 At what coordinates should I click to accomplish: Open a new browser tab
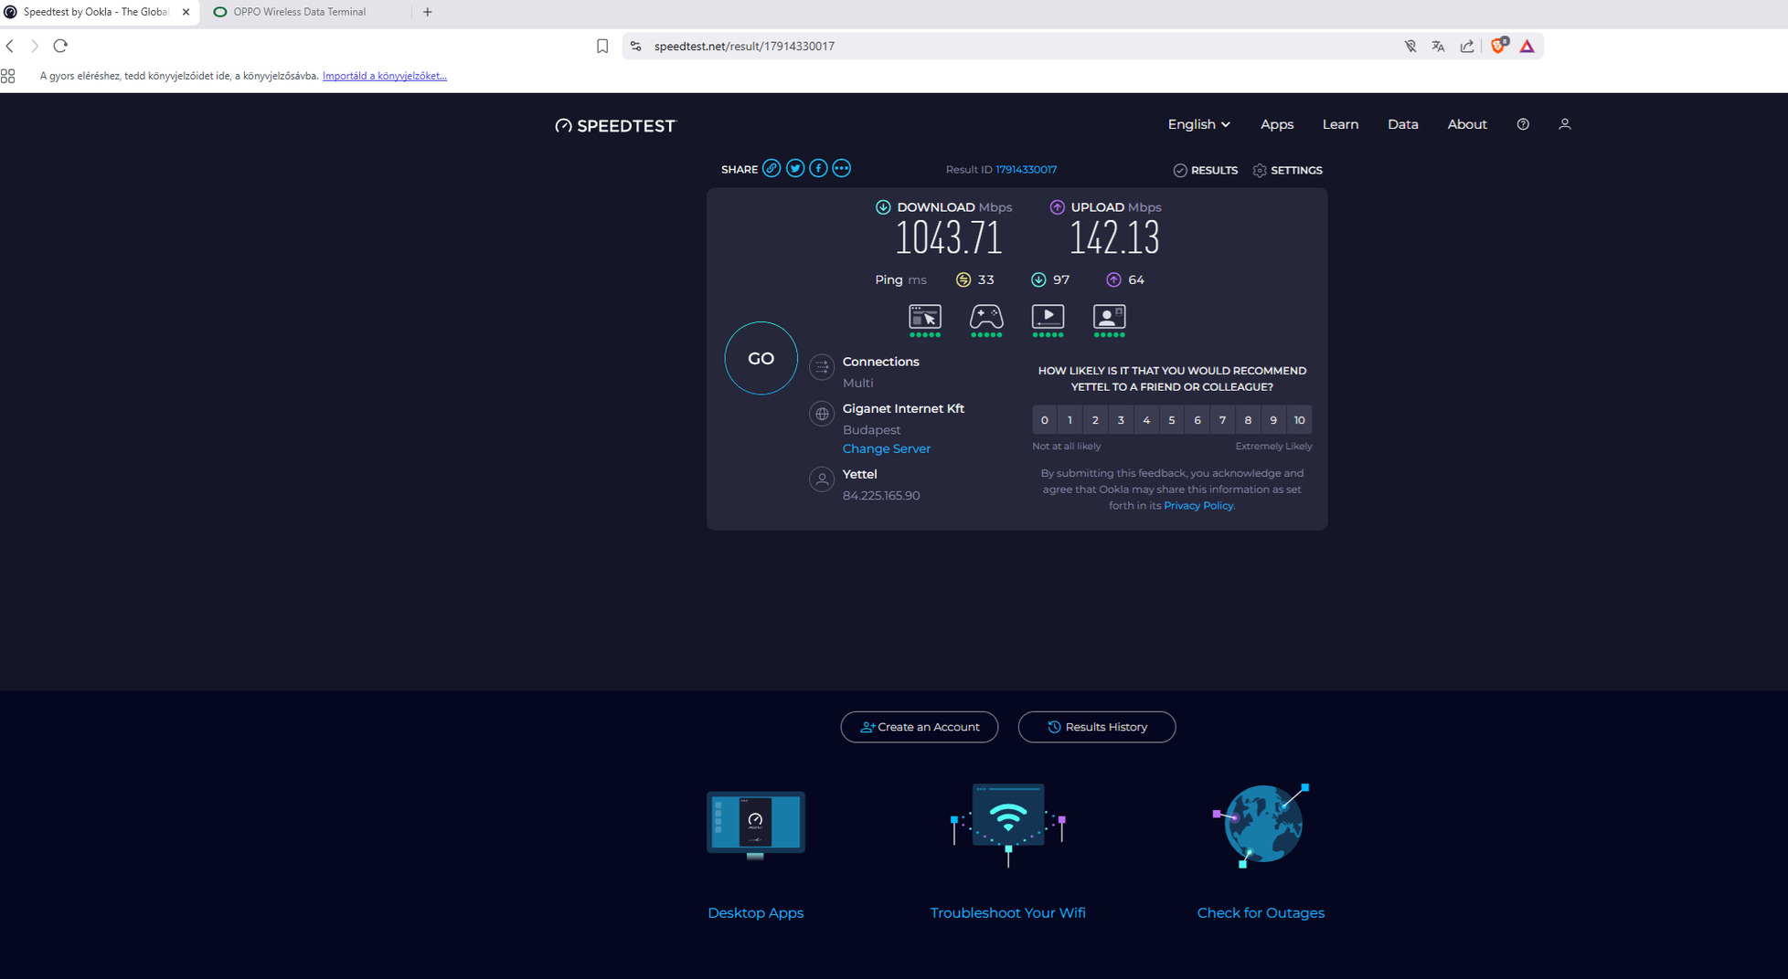[x=427, y=12]
